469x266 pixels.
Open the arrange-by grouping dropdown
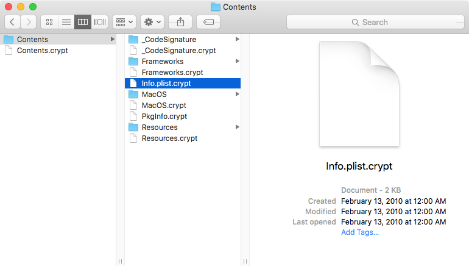pyautogui.click(x=124, y=22)
